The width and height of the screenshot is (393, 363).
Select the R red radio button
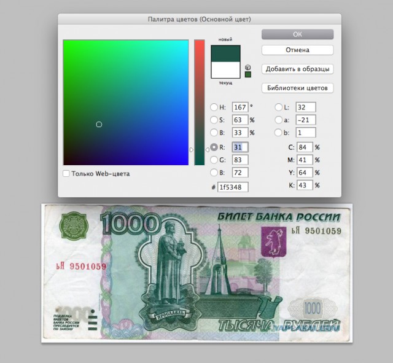click(x=214, y=147)
